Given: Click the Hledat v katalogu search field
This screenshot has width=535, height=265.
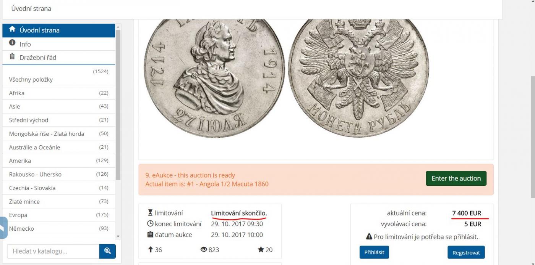Looking at the screenshot, I should [x=53, y=251].
